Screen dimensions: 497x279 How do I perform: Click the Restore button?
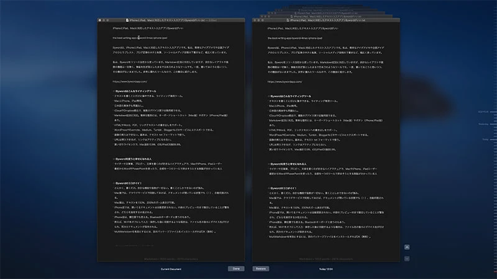tap(260, 269)
